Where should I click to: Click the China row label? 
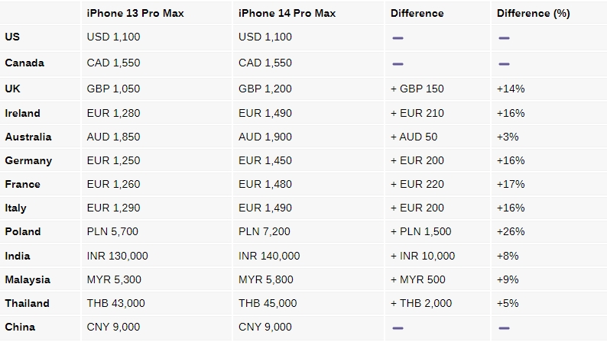coord(20,327)
